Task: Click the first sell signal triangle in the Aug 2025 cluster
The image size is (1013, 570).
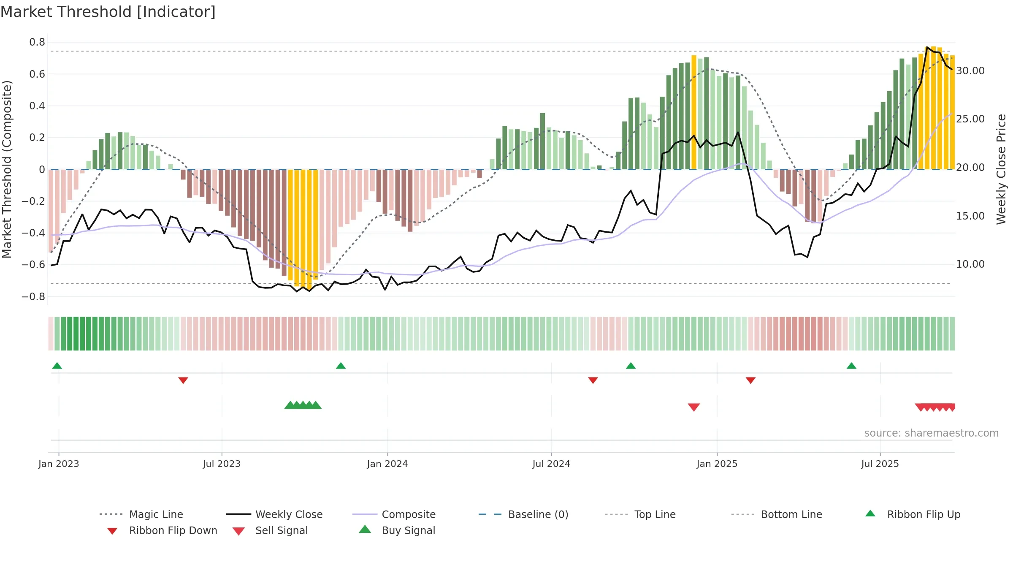Action: click(921, 407)
